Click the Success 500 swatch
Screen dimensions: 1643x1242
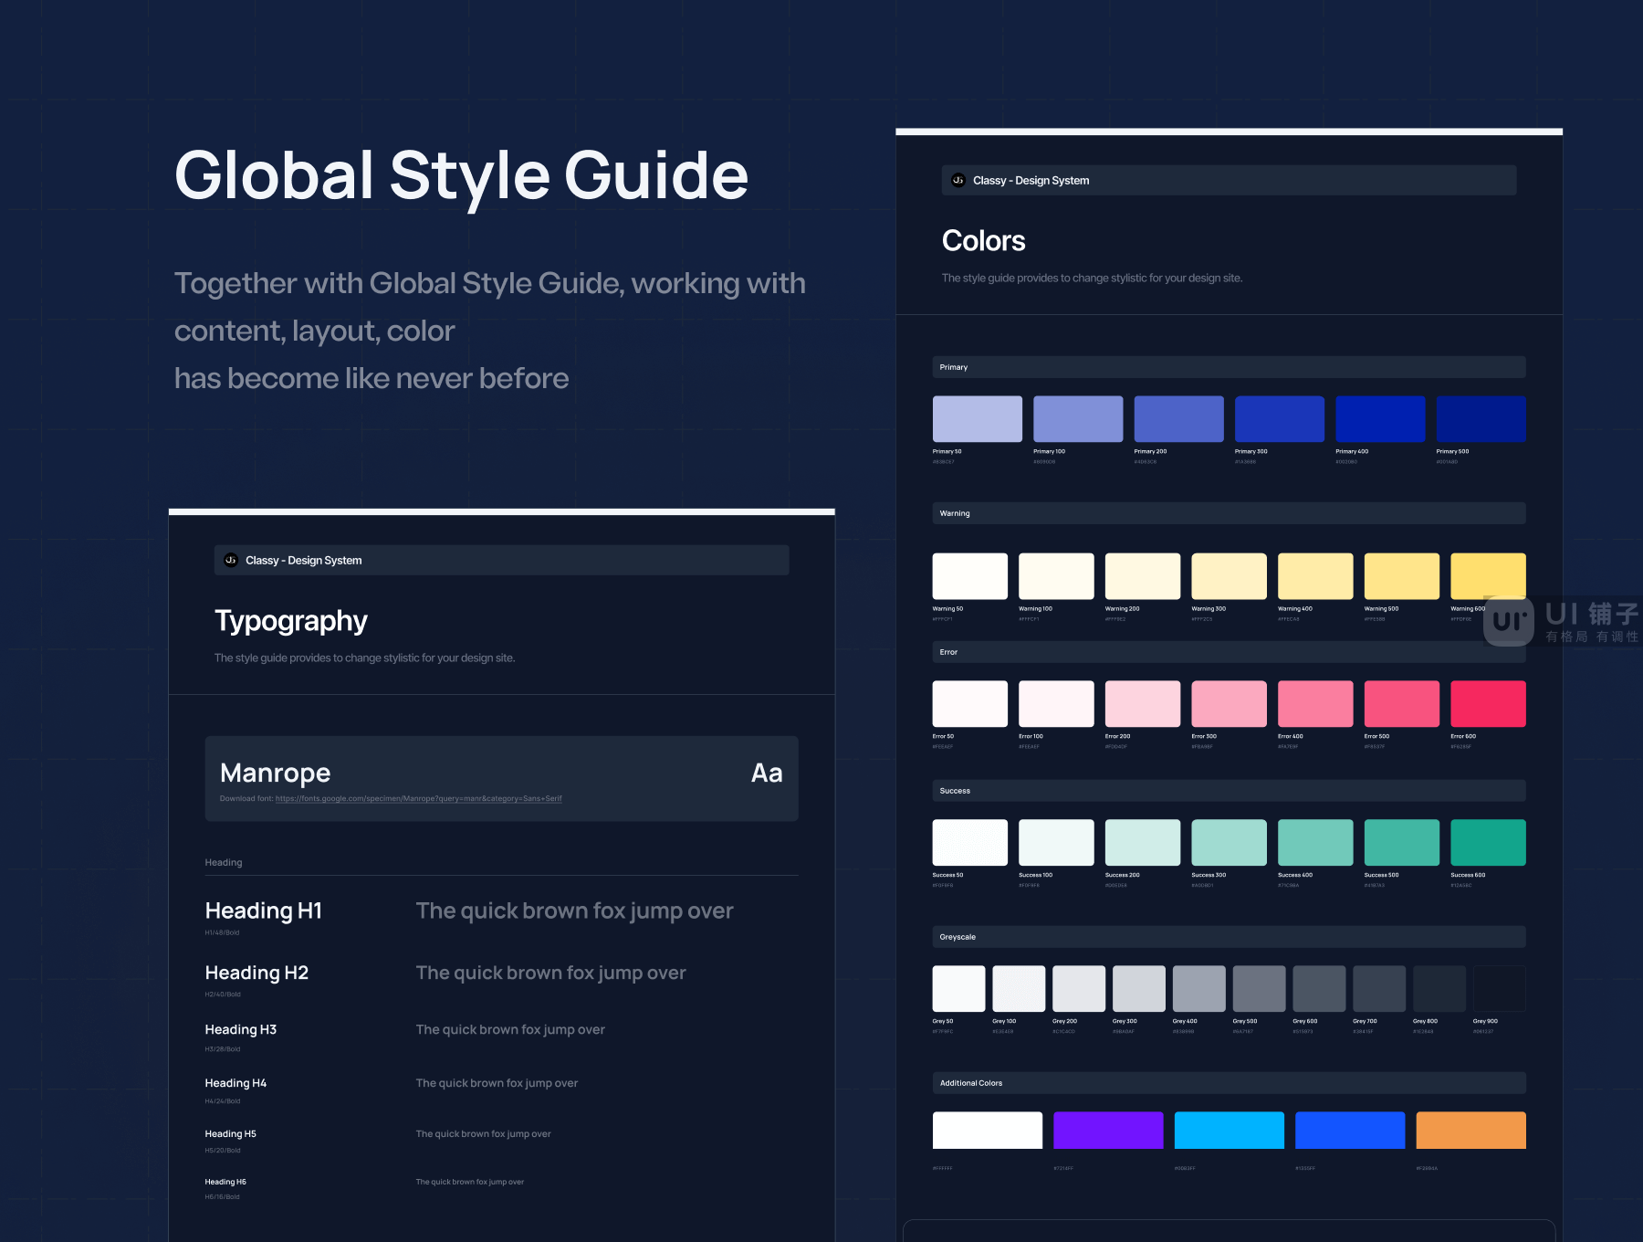coord(1402,843)
